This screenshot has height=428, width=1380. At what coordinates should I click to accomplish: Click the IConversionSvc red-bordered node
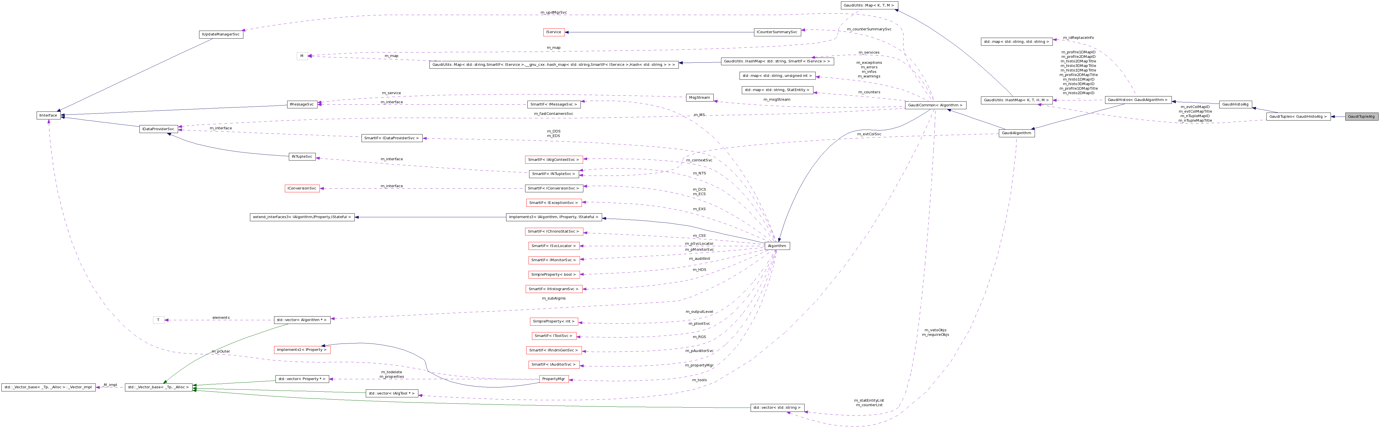[x=302, y=188]
